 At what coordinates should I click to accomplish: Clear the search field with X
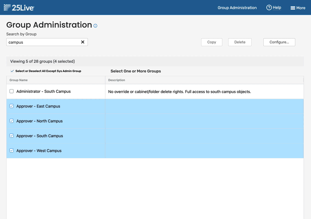click(83, 42)
